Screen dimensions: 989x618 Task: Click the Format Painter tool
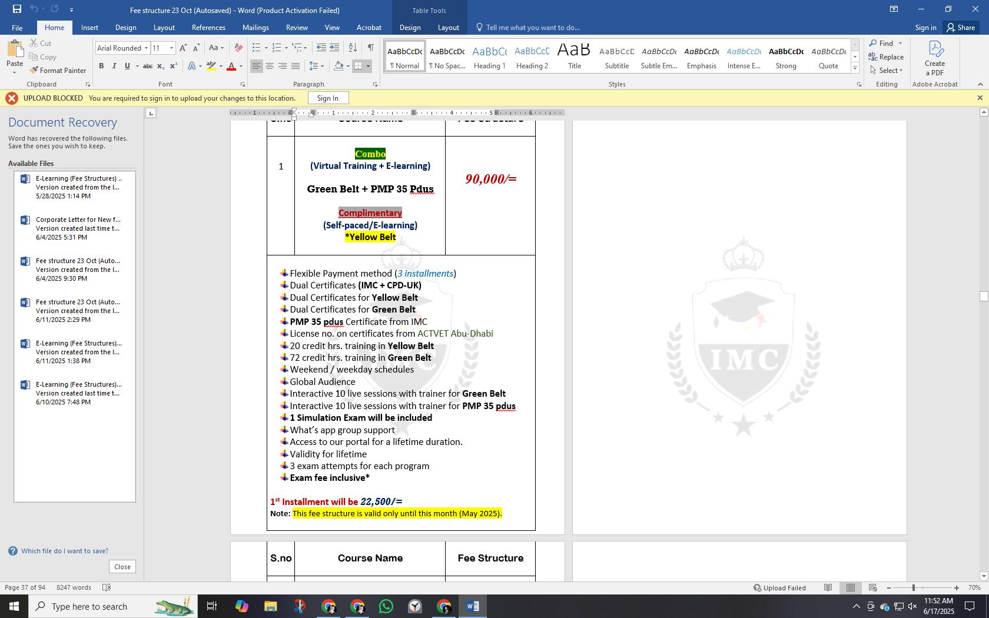tap(58, 70)
